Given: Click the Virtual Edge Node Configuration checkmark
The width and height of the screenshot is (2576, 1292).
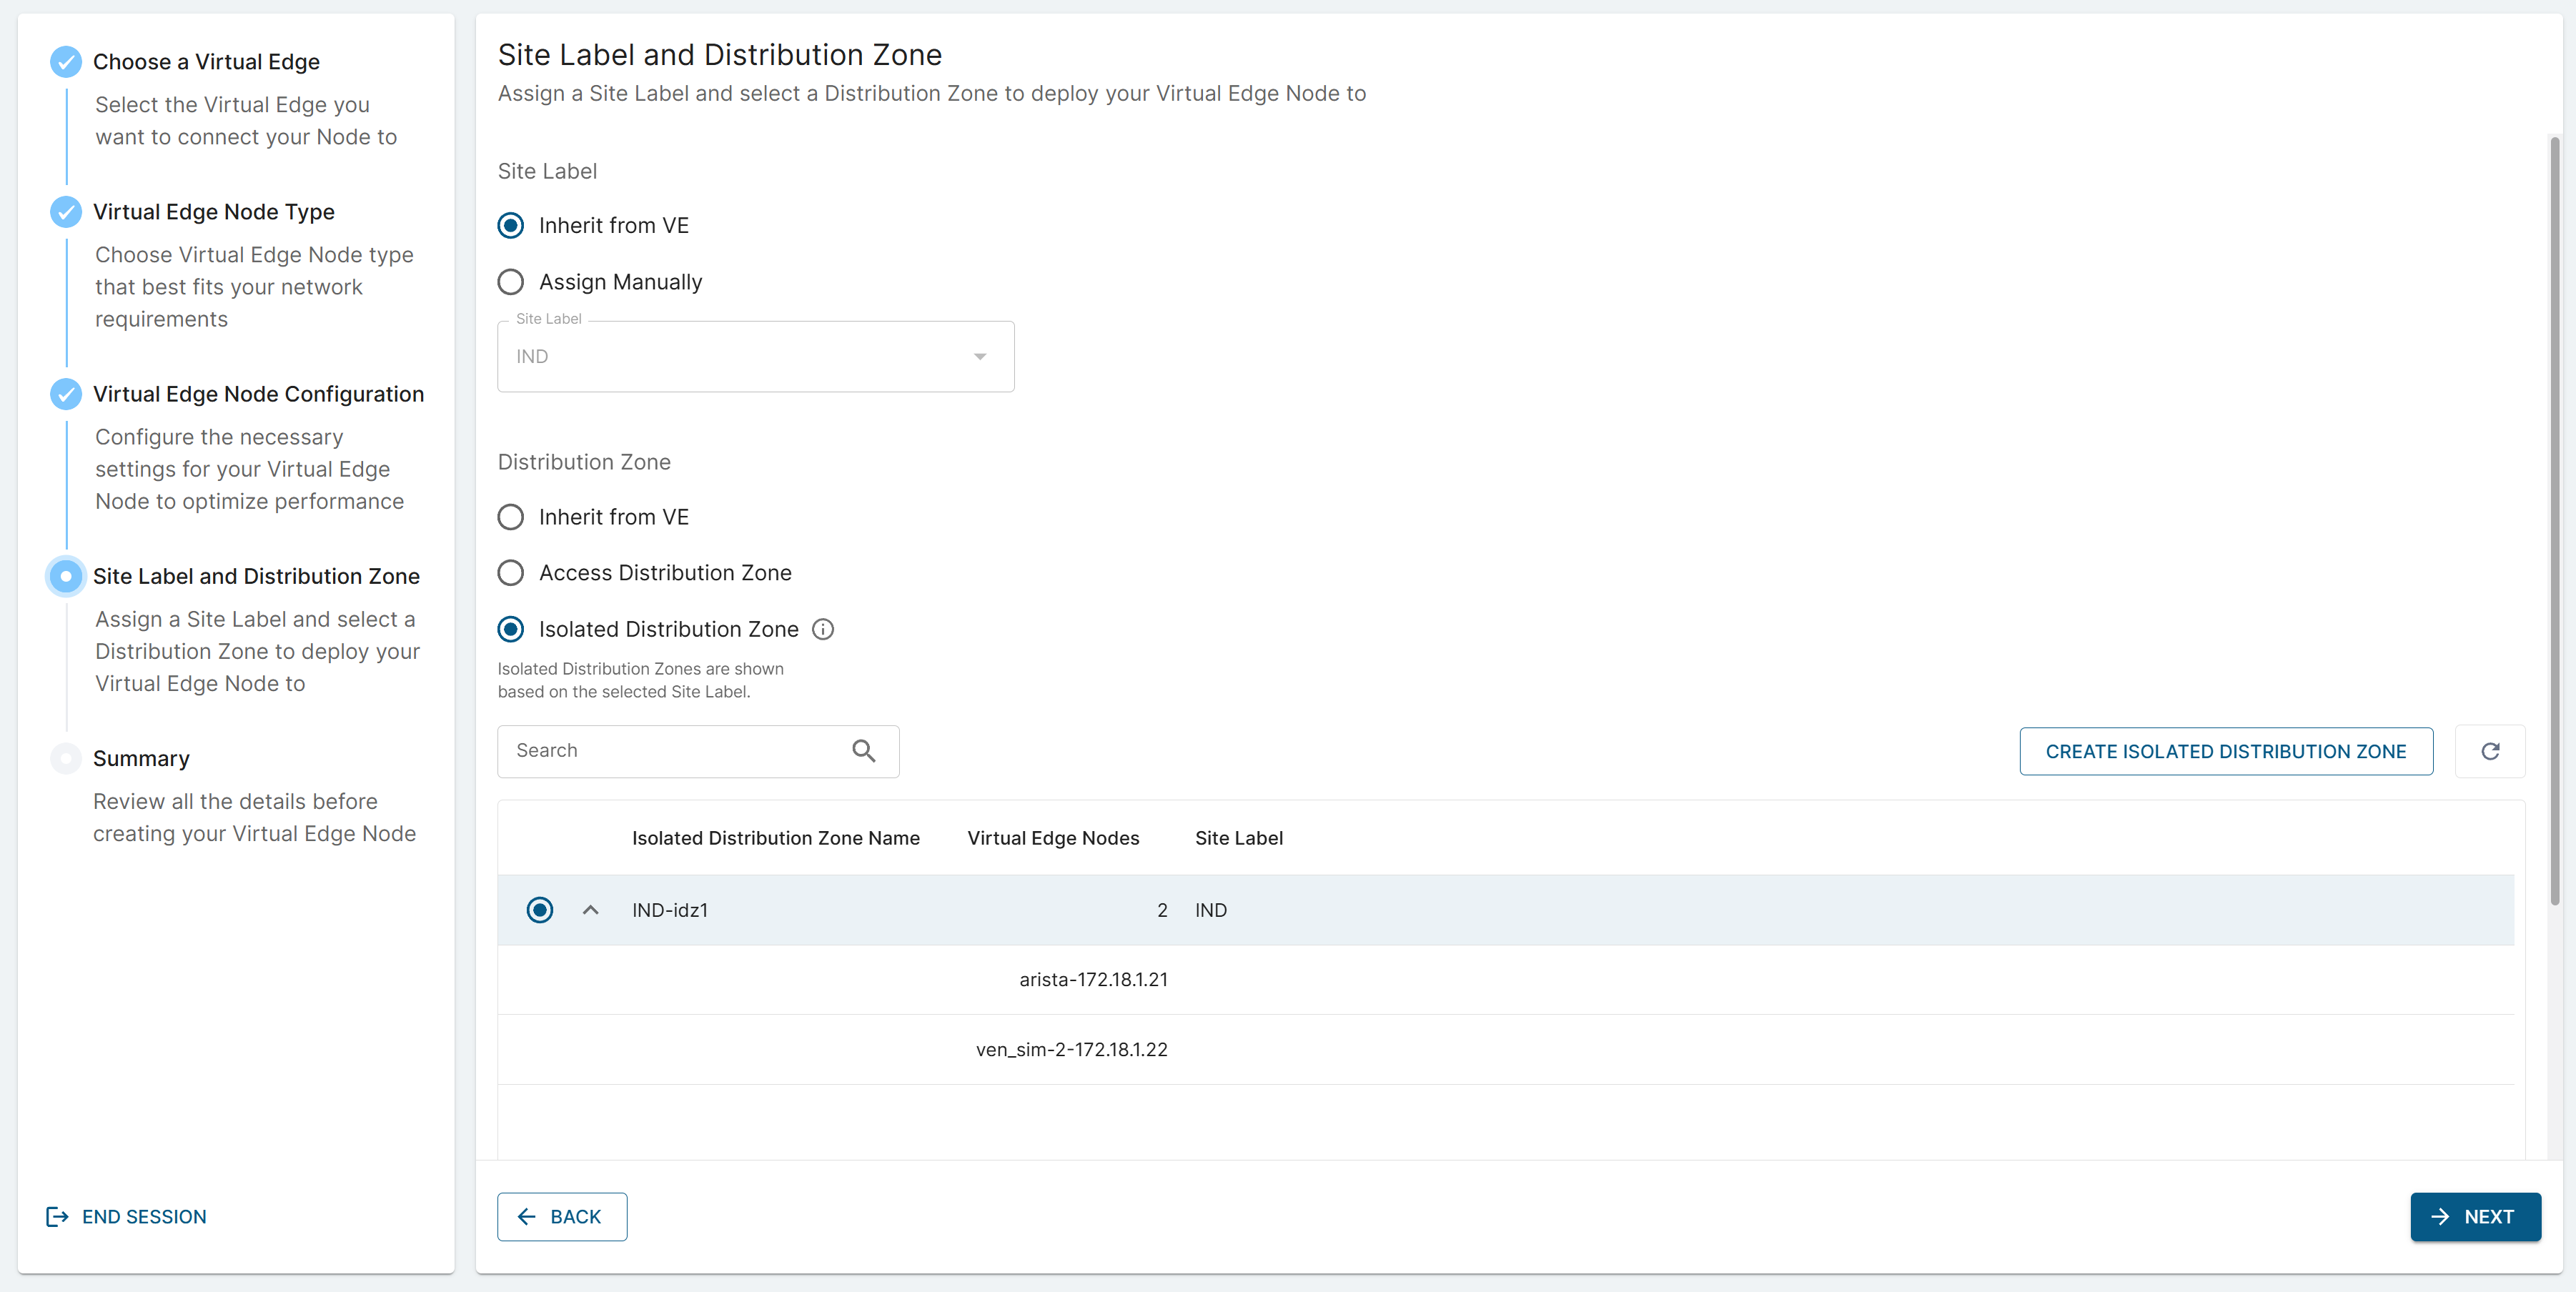Looking at the screenshot, I should tap(66, 394).
